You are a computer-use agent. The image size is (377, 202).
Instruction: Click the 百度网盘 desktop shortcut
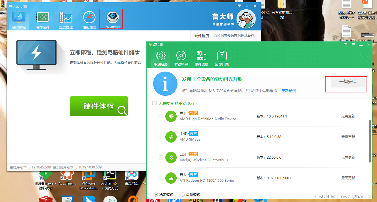point(132,179)
